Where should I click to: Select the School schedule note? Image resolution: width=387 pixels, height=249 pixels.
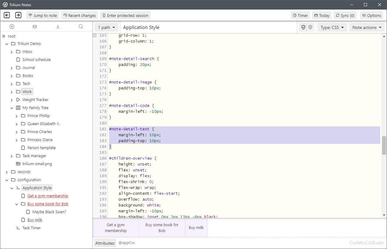coord(36,60)
